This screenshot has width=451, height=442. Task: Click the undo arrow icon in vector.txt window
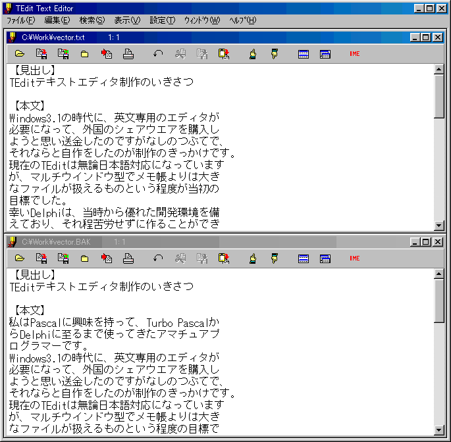click(158, 53)
